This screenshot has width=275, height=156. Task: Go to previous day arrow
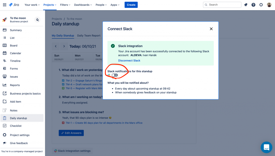click(x=56, y=46)
